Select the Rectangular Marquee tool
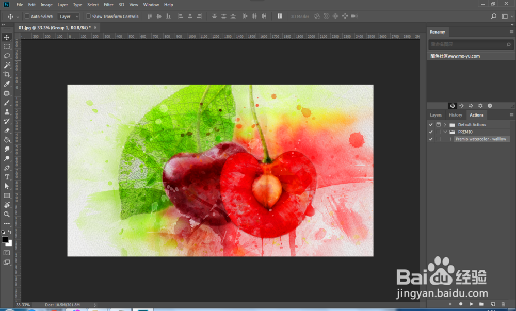This screenshot has width=516, height=311. point(7,47)
